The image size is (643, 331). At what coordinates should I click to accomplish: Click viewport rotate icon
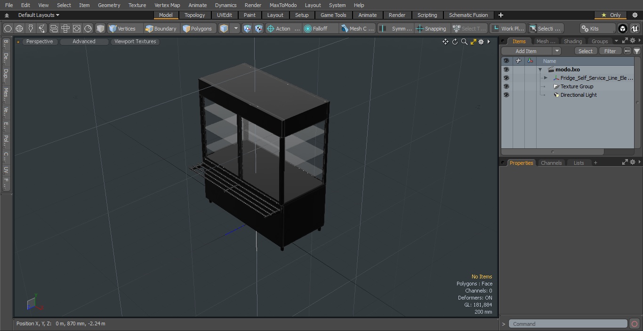(455, 42)
